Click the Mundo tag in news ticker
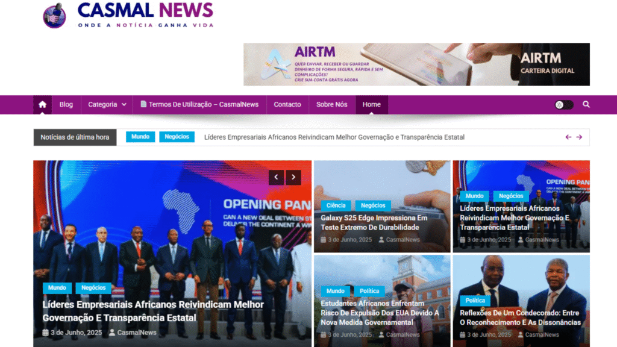Image resolution: width=617 pixels, height=347 pixels. point(140,137)
